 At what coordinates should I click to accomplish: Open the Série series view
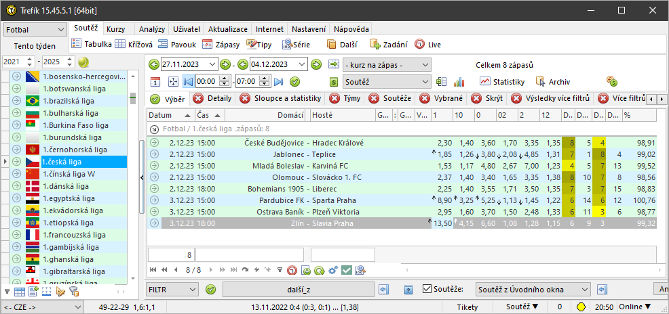(x=296, y=44)
